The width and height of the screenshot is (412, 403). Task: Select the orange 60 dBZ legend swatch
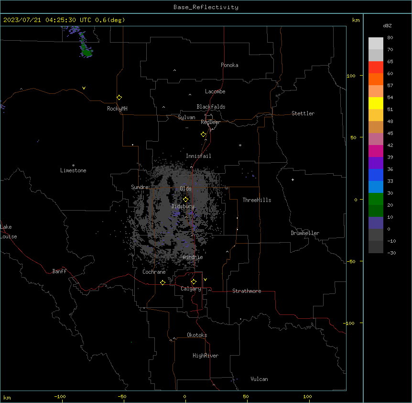pyautogui.click(x=376, y=79)
